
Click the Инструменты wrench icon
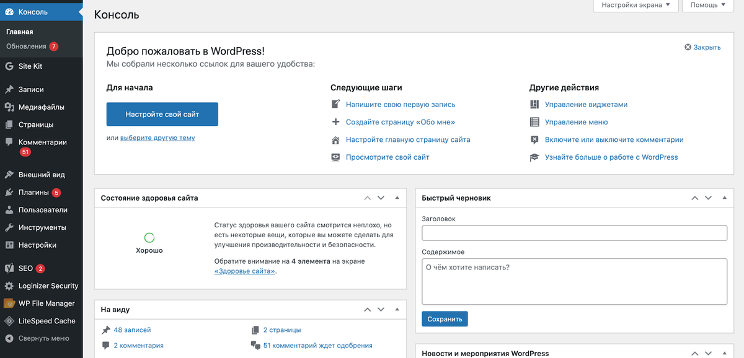pyautogui.click(x=9, y=227)
